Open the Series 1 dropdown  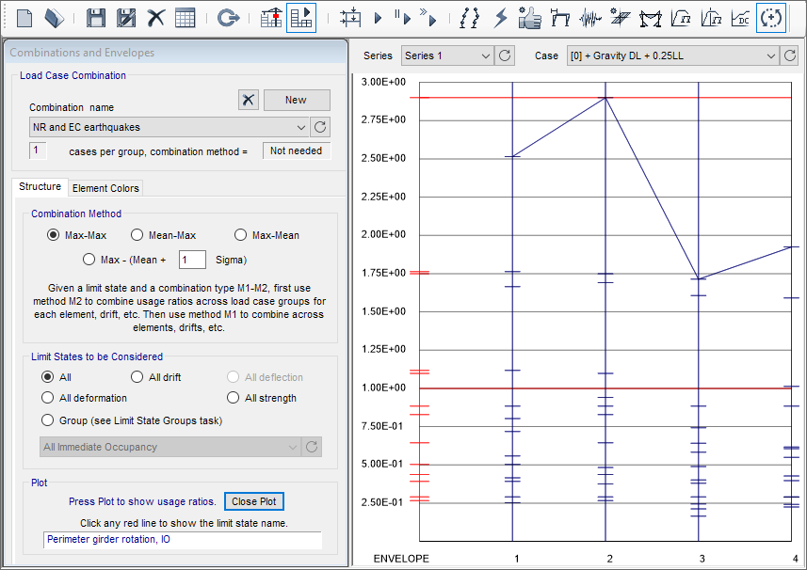point(447,55)
